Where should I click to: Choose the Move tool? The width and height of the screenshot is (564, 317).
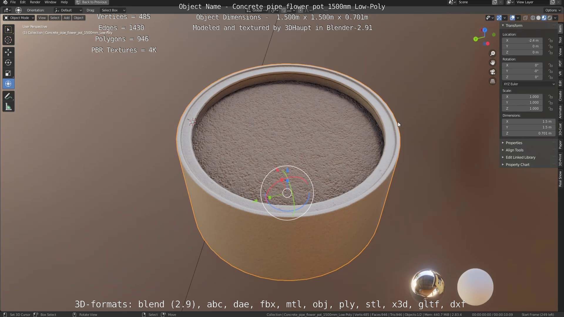(8, 52)
